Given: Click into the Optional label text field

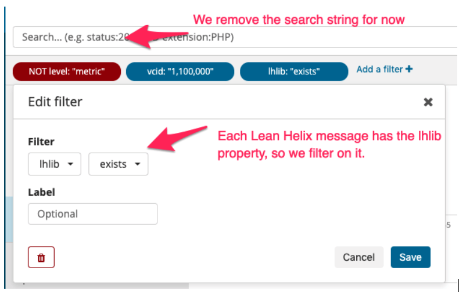Looking at the screenshot, I should coord(93,214).
